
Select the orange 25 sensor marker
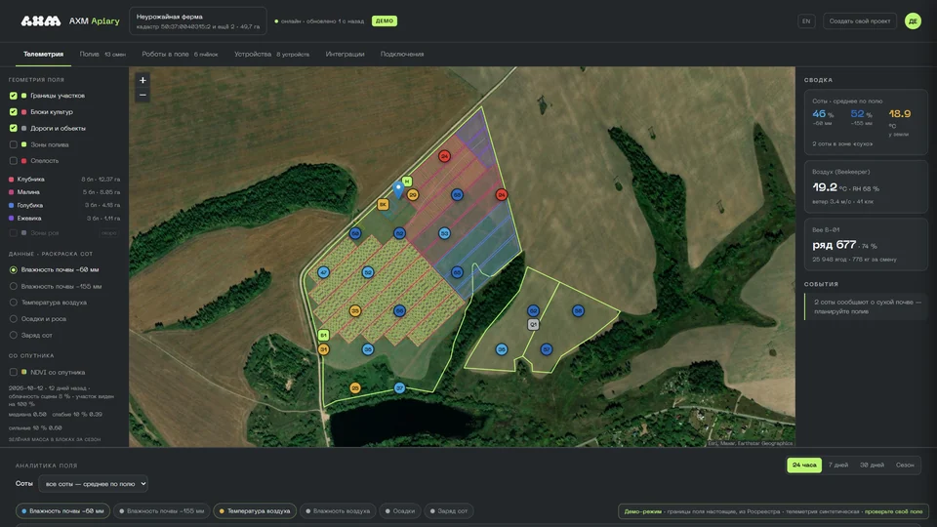click(355, 388)
